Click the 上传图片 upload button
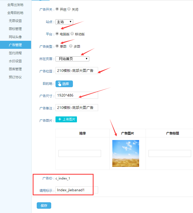The width and height of the screenshot is (193, 213). (66, 119)
